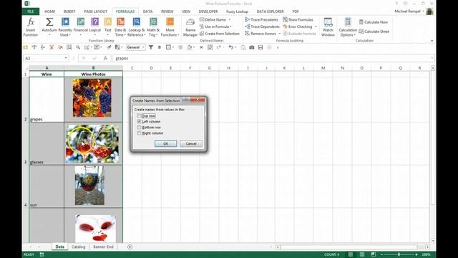Switch to the DEVELOPER ribbon tab
Image resolution: width=458 pixels, height=258 pixels.
click(208, 11)
